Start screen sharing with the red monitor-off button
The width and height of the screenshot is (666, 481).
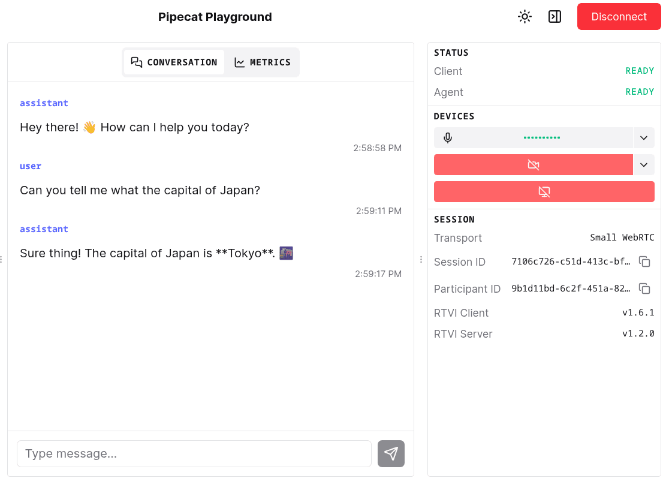pyautogui.click(x=544, y=192)
